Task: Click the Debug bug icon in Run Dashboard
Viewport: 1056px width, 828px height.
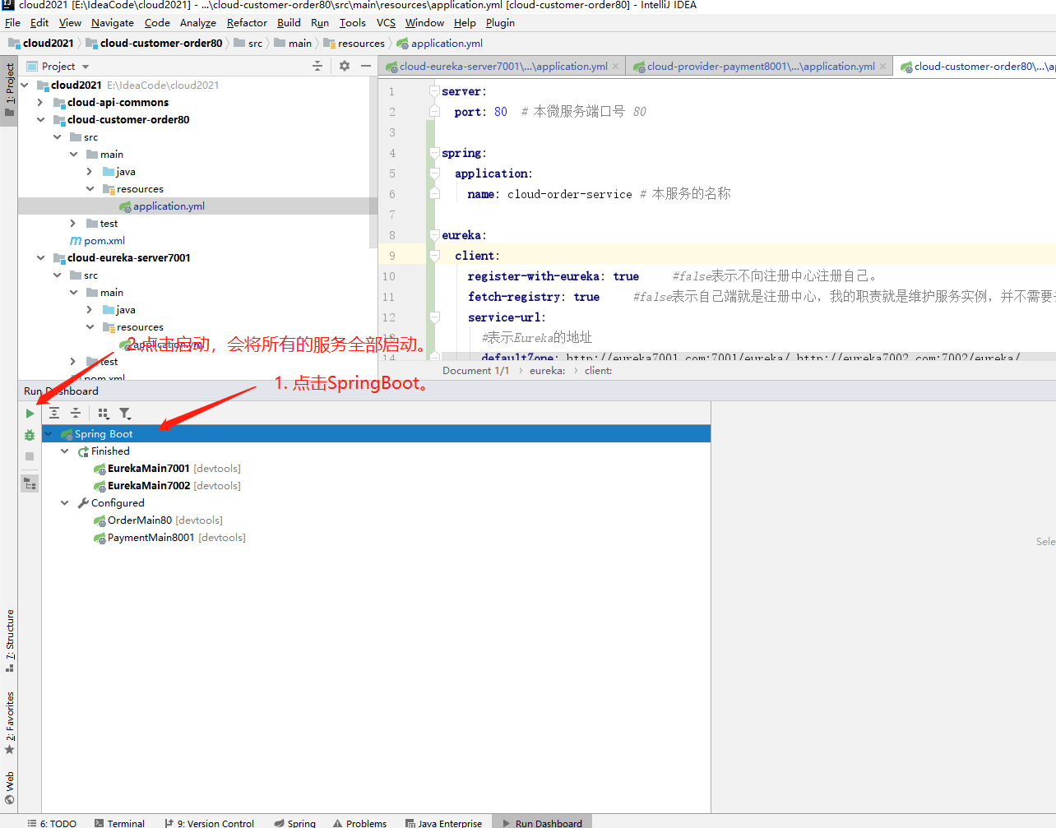Action: [30, 435]
